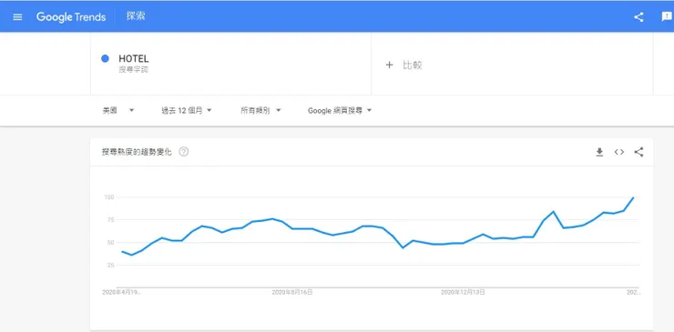Open the Google 網頁搜尋 search type dropdown
674x332 pixels.
(x=340, y=110)
